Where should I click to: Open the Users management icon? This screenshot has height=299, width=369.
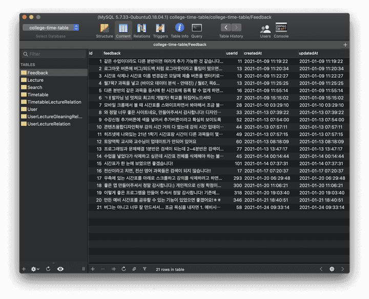click(x=265, y=30)
